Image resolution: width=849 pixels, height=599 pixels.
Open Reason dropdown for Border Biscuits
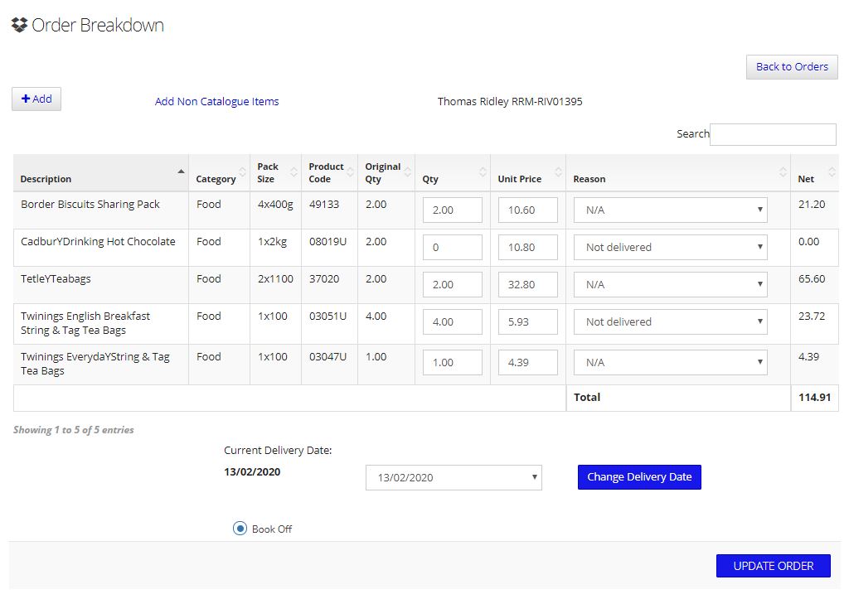click(670, 210)
